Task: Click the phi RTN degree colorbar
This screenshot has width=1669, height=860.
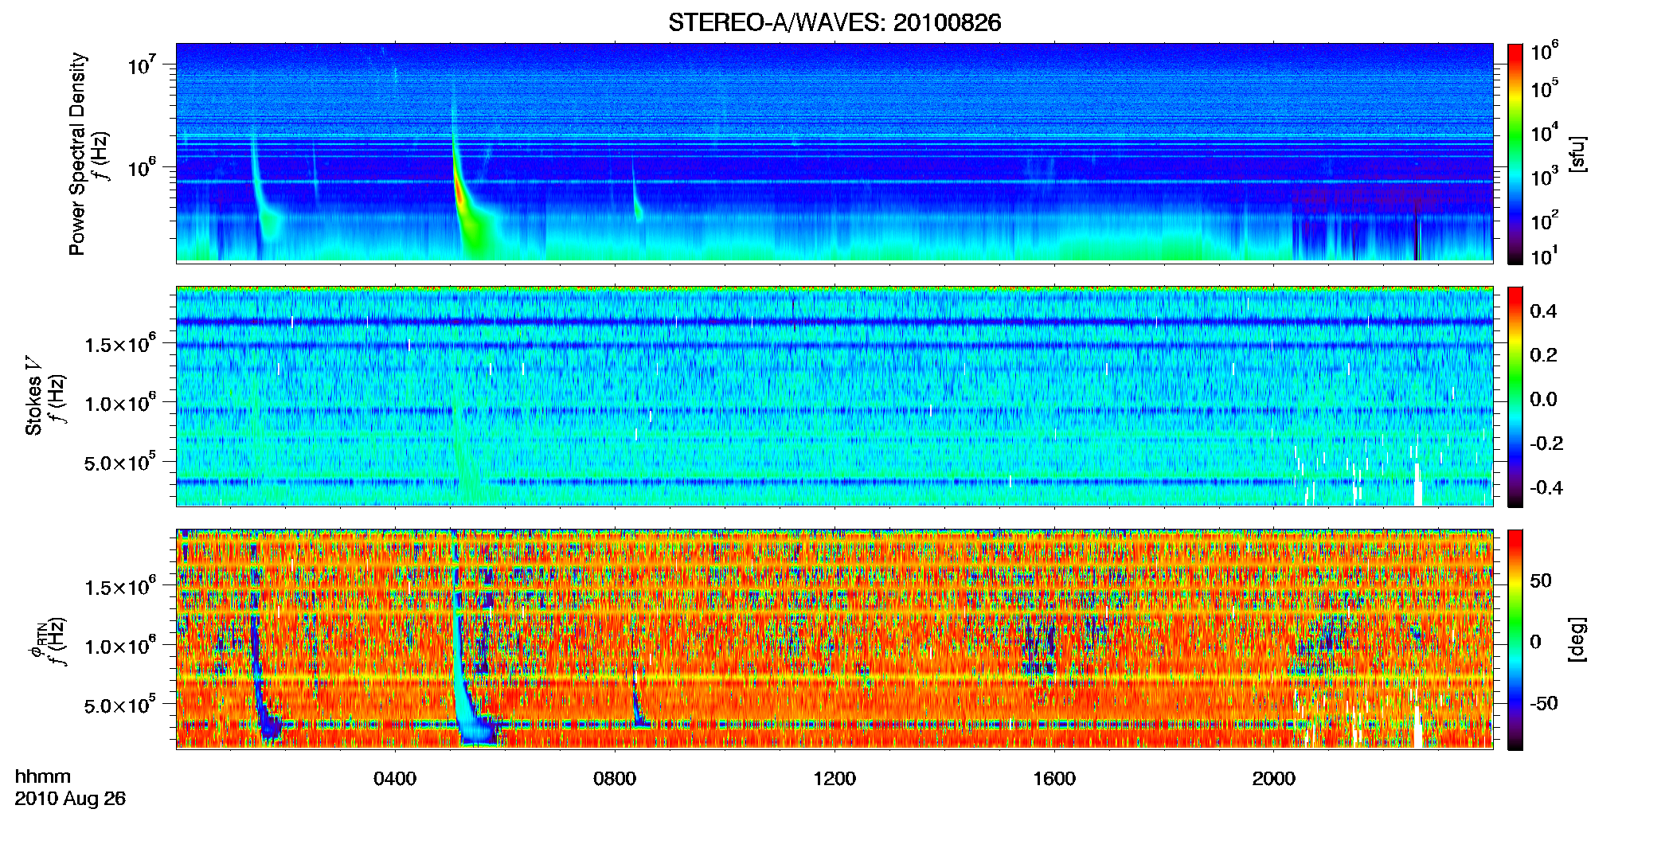Action: tap(1515, 639)
